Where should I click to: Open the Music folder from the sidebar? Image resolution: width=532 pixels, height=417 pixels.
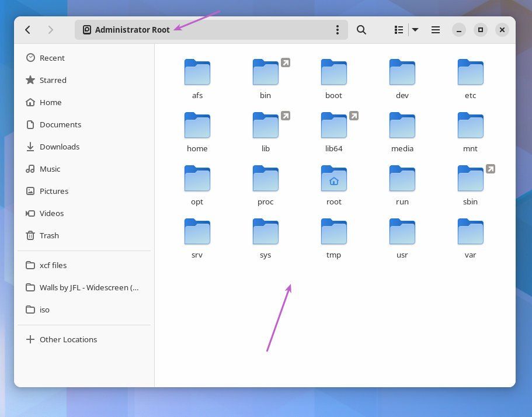(50, 169)
